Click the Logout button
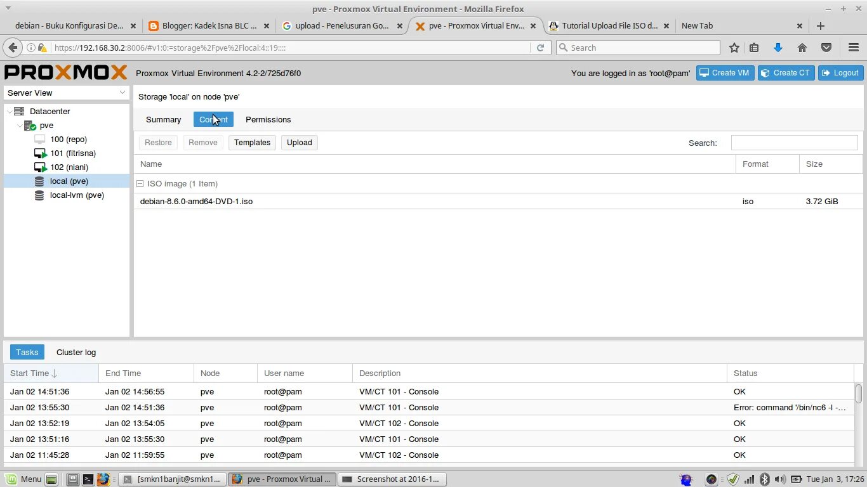Viewport: 867px width, 487px height. pos(840,73)
